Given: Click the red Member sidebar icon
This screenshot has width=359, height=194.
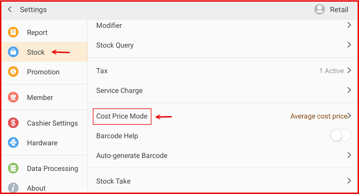Looking at the screenshot, I should point(13,97).
